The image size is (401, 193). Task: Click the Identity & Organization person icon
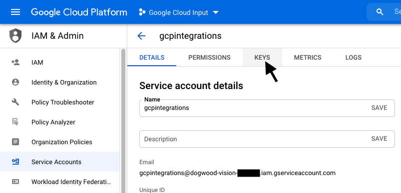pos(15,82)
